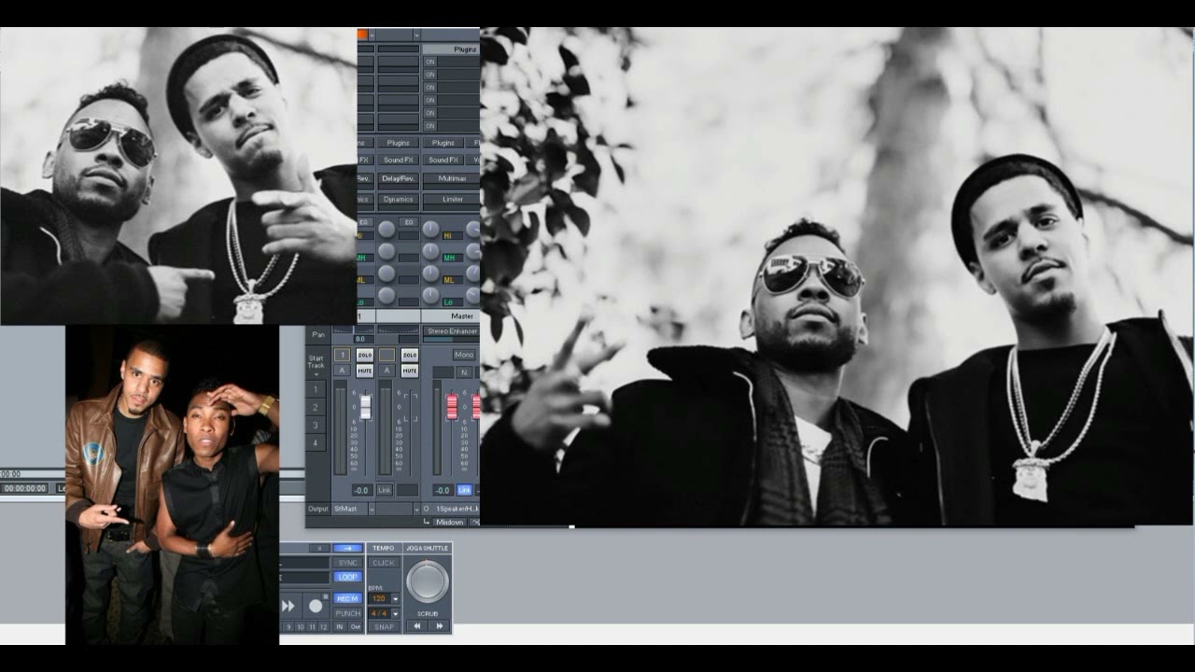This screenshot has height=672, width=1195.
Task: Click the blue arrow button in transport header
Action: [x=348, y=548]
